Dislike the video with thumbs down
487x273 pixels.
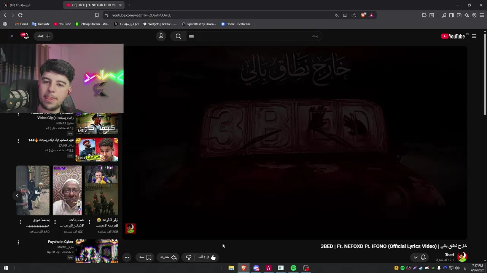click(188, 257)
